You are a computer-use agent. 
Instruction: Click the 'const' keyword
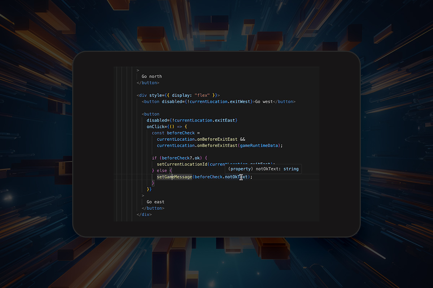click(158, 133)
